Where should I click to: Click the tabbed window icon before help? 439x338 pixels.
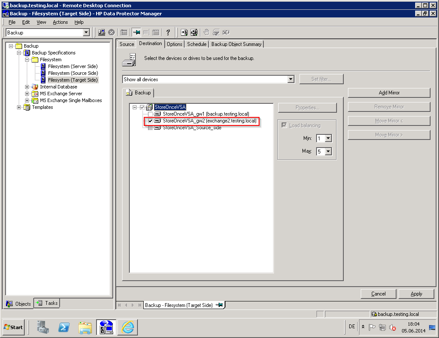tap(156, 32)
